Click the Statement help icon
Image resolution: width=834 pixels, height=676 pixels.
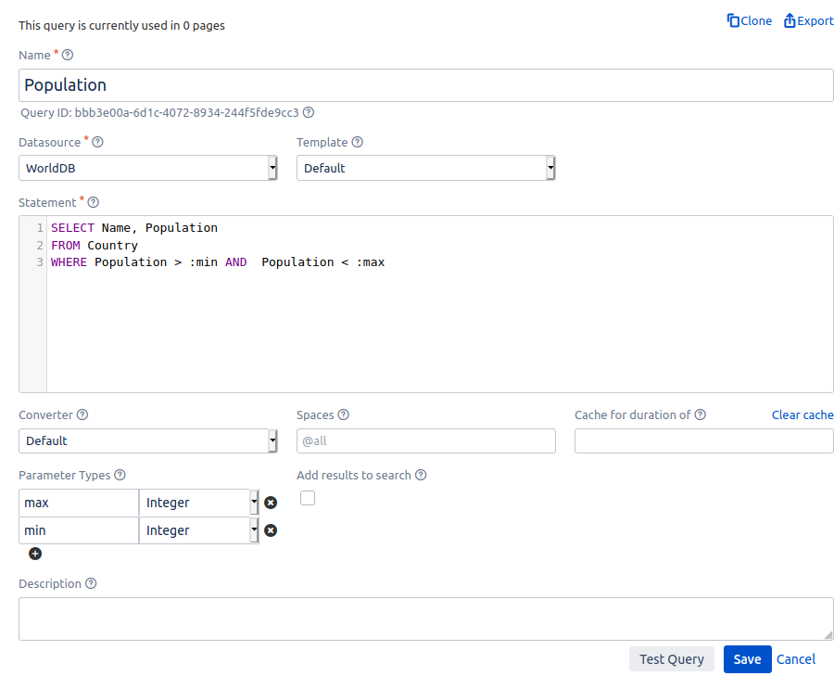coord(93,202)
